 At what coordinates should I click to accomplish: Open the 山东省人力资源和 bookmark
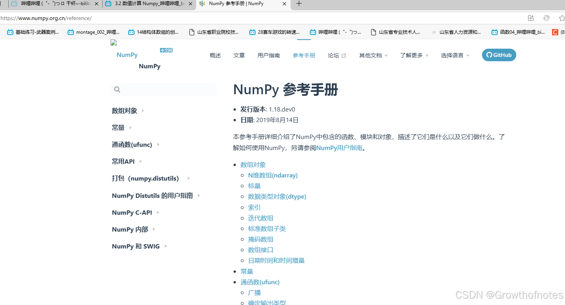[x=456, y=32]
